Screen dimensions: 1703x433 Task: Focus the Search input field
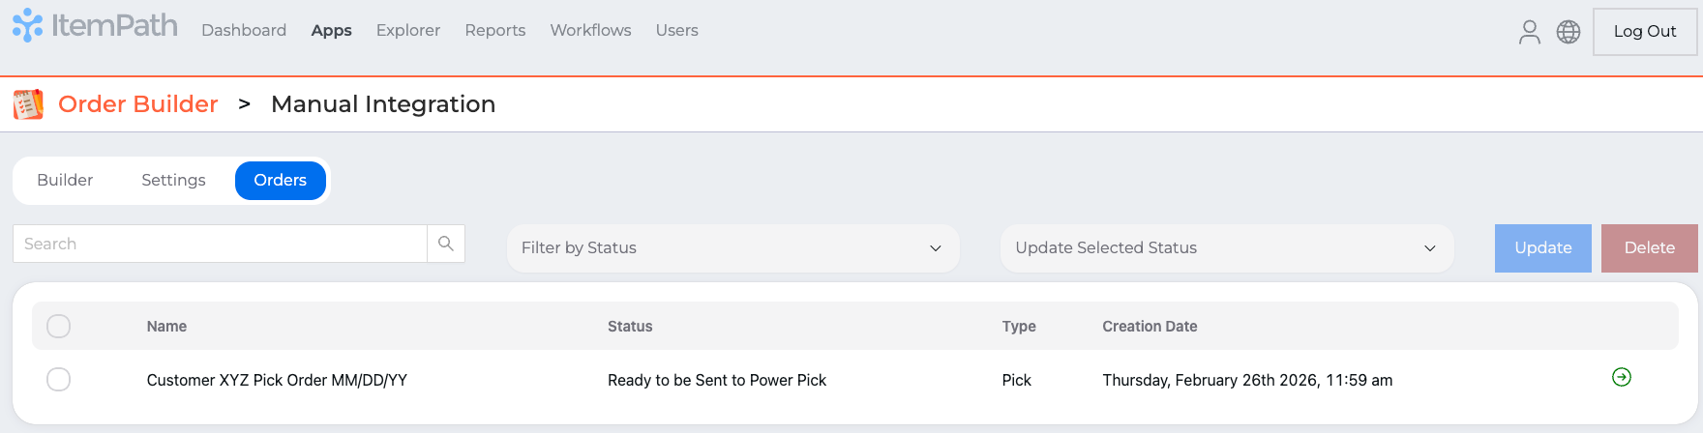pyautogui.click(x=220, y=244)
